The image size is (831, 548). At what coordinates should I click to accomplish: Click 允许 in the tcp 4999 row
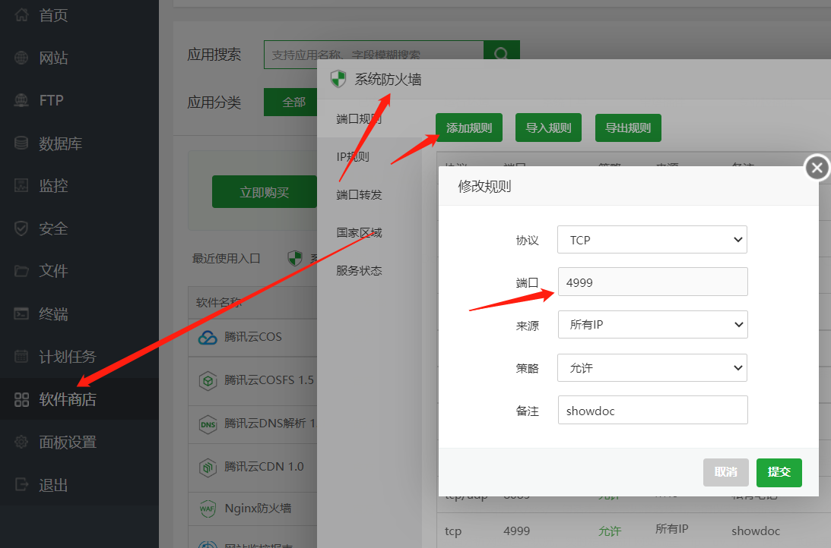coord(609,531)
